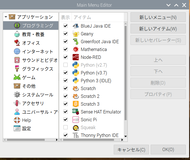Click the 下へ move down button

[x=158, y=71]
